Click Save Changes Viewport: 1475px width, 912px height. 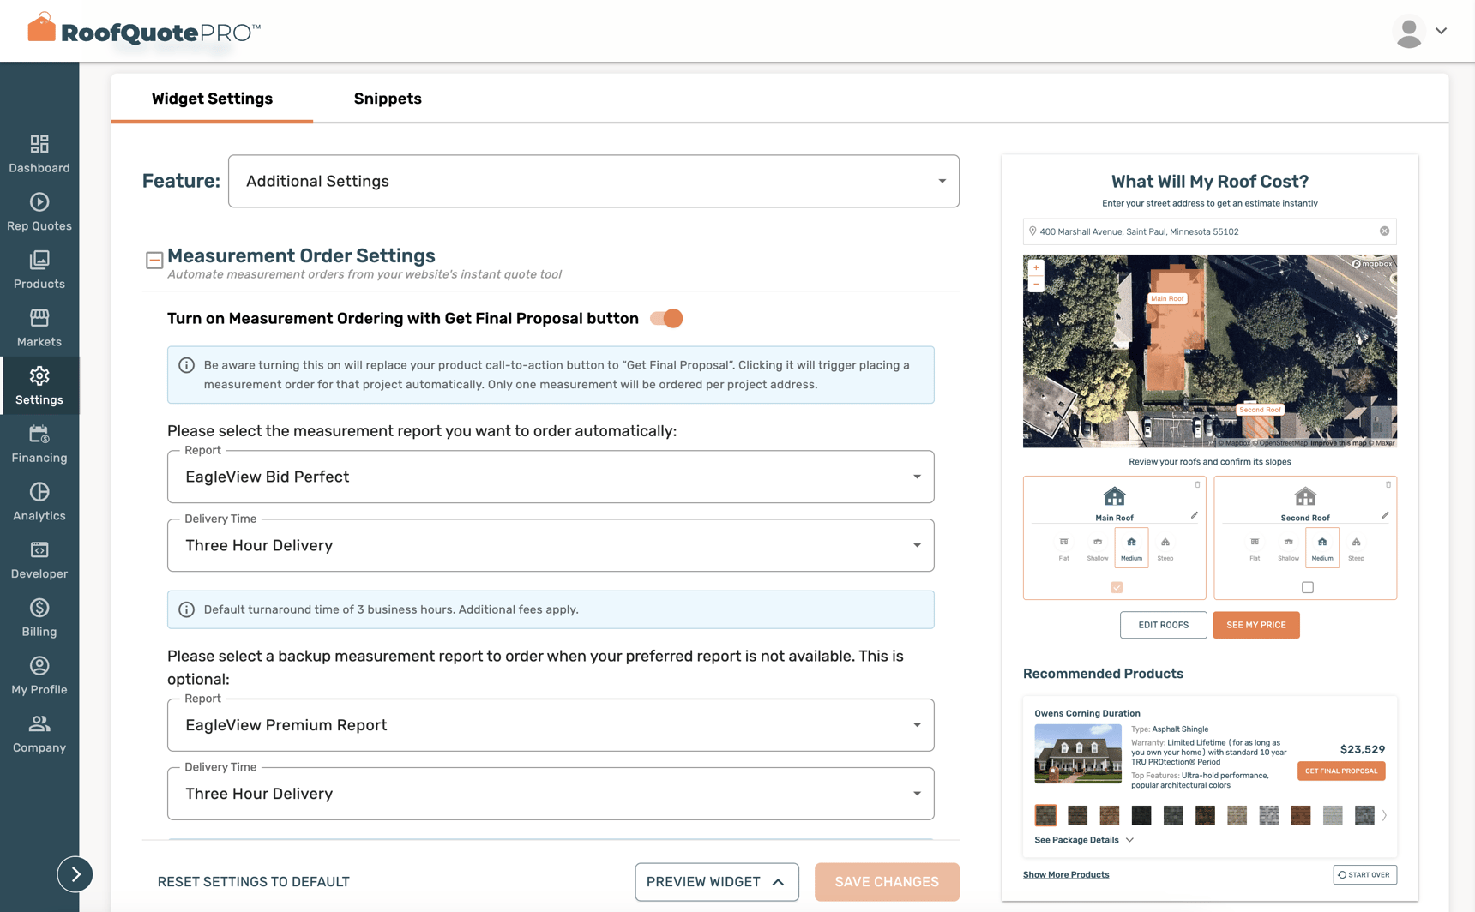tap(887, 882)
